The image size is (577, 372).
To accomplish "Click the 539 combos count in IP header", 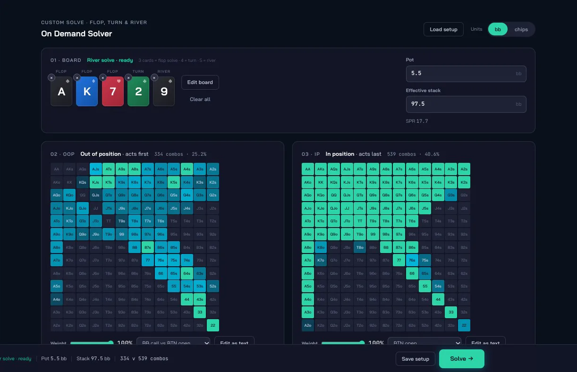I will 401,154.
